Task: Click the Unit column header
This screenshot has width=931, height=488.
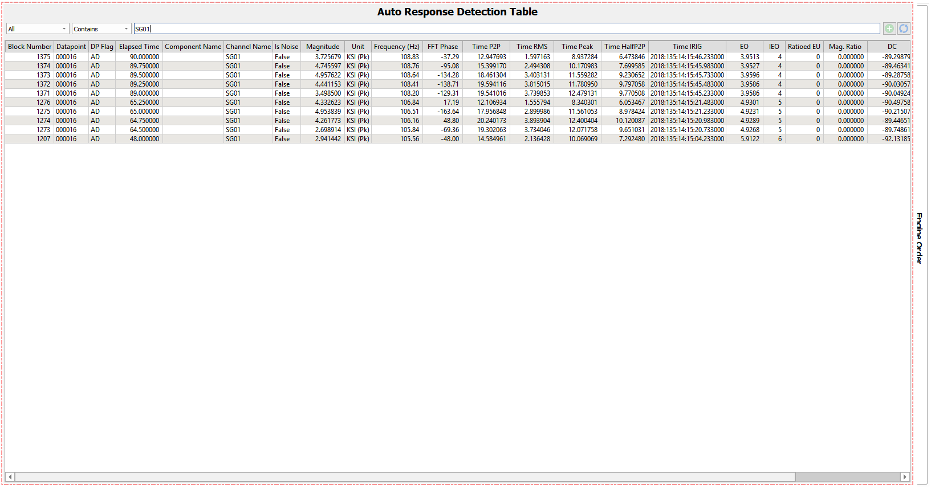Action: pyautogui.click(x=358, y=47)
